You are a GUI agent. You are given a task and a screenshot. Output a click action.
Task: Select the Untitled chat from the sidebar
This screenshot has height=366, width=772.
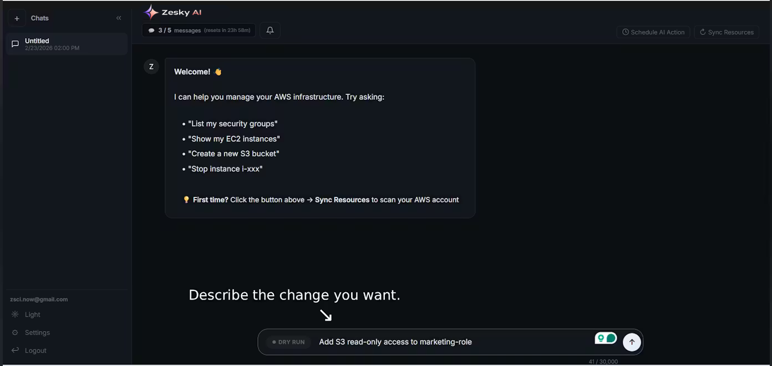pyautogui.click(x=66, y=44)
